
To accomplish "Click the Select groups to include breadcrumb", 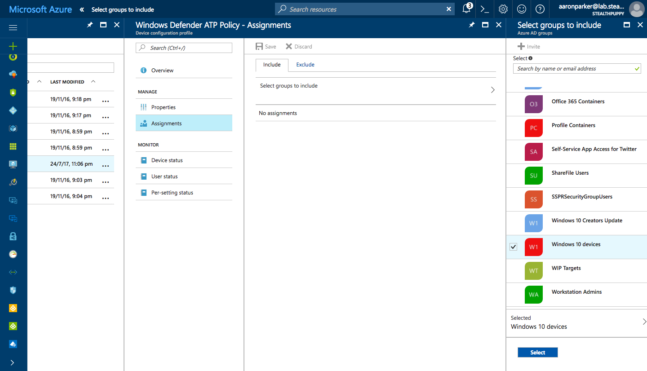I will coord(123,9).
